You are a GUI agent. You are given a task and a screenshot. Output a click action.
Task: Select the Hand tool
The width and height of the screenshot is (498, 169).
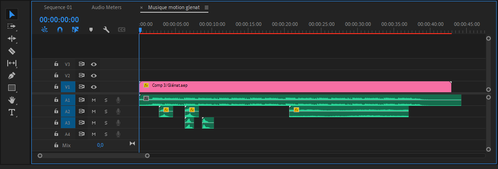coord(12,100)
